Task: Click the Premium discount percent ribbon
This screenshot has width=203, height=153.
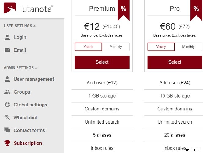Action: coord(123,9)
